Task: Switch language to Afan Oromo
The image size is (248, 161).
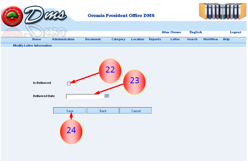Action: pyautogui.click(x=171, y=32)
